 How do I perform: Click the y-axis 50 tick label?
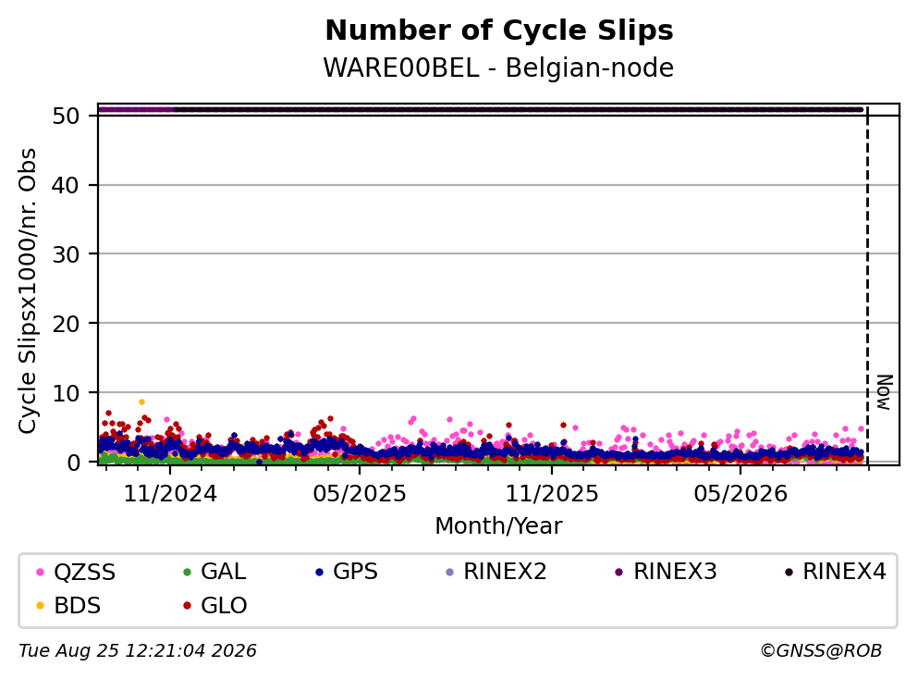[x=66, y=116]
